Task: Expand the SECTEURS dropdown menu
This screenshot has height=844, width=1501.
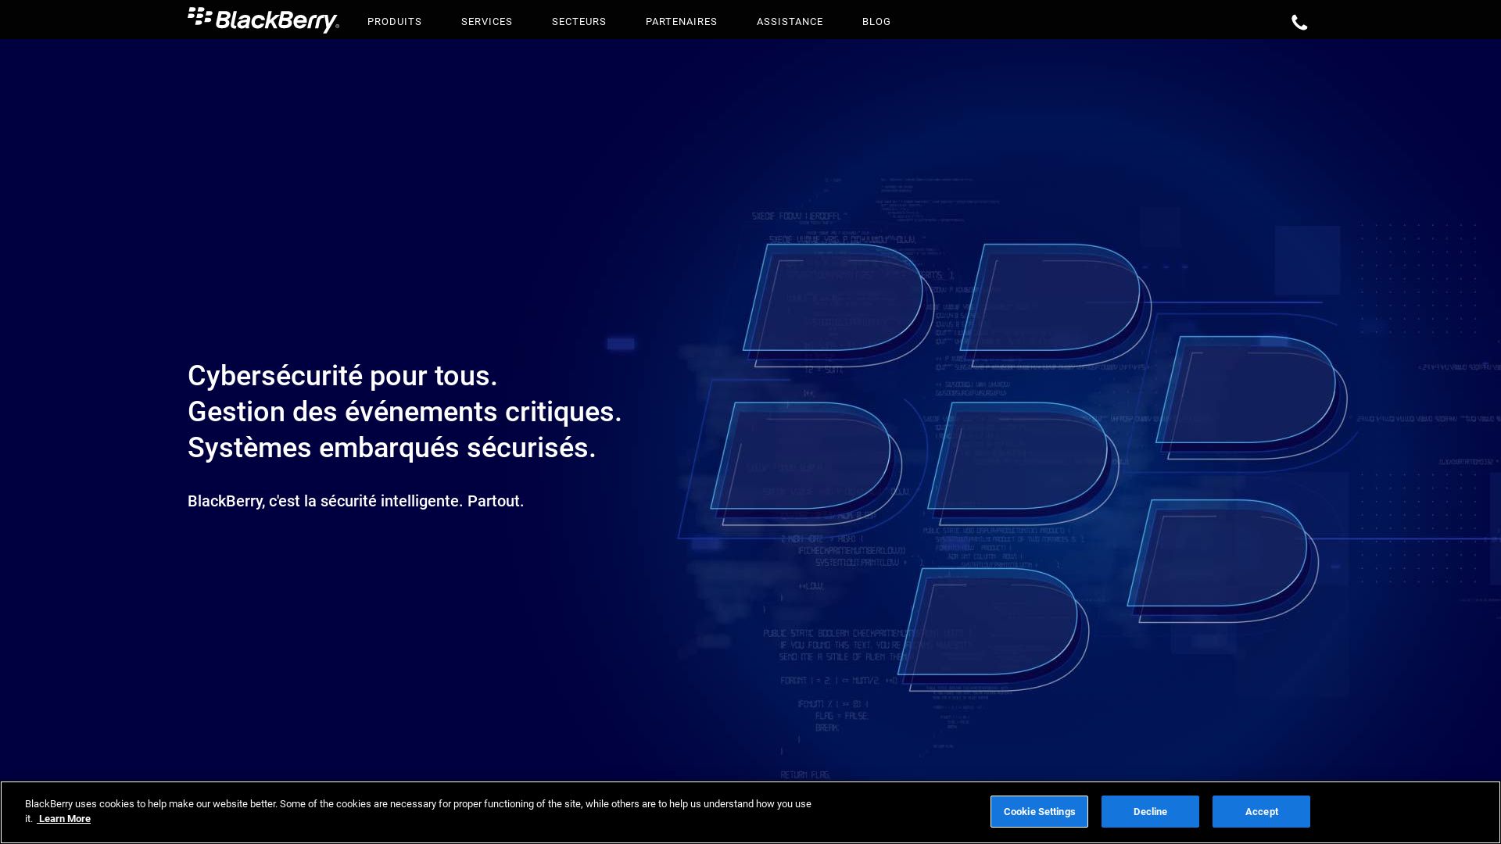Action: (579, 20)
